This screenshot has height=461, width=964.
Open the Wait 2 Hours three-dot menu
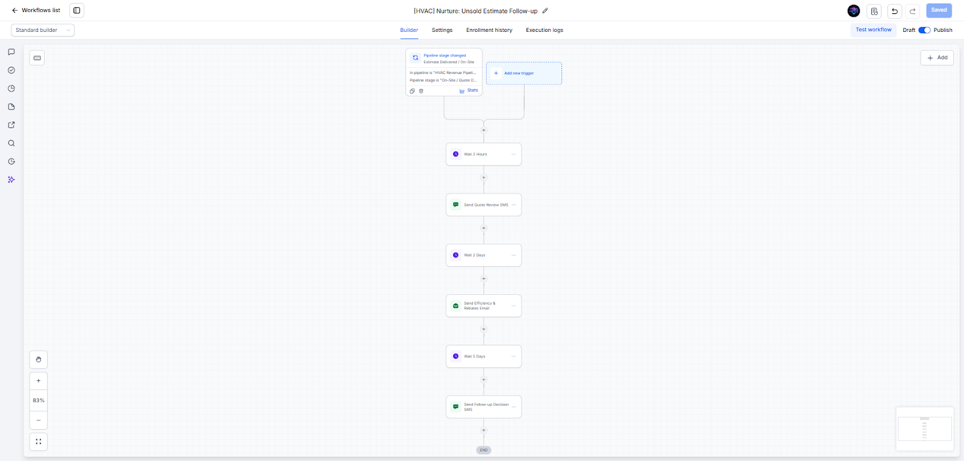pyautogui.click(x=513, y=154)
